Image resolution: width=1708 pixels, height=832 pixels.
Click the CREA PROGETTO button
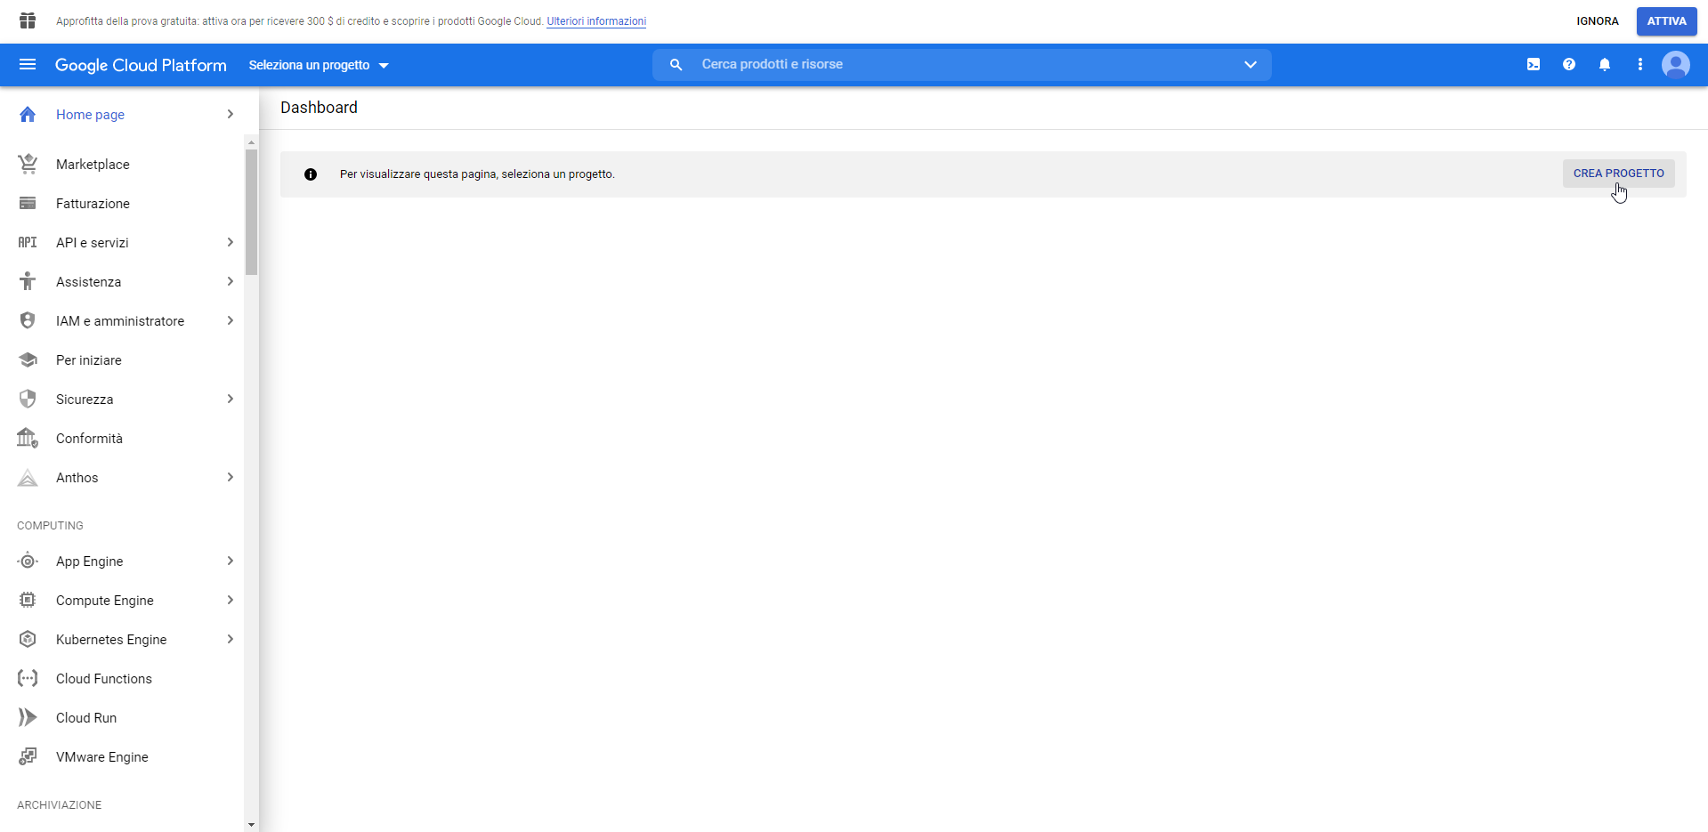[1618, 174]
